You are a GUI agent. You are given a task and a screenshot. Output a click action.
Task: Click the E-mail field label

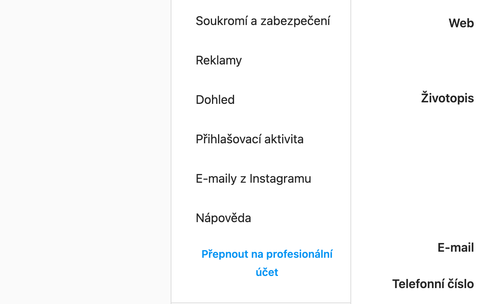(x=455, y=248)
